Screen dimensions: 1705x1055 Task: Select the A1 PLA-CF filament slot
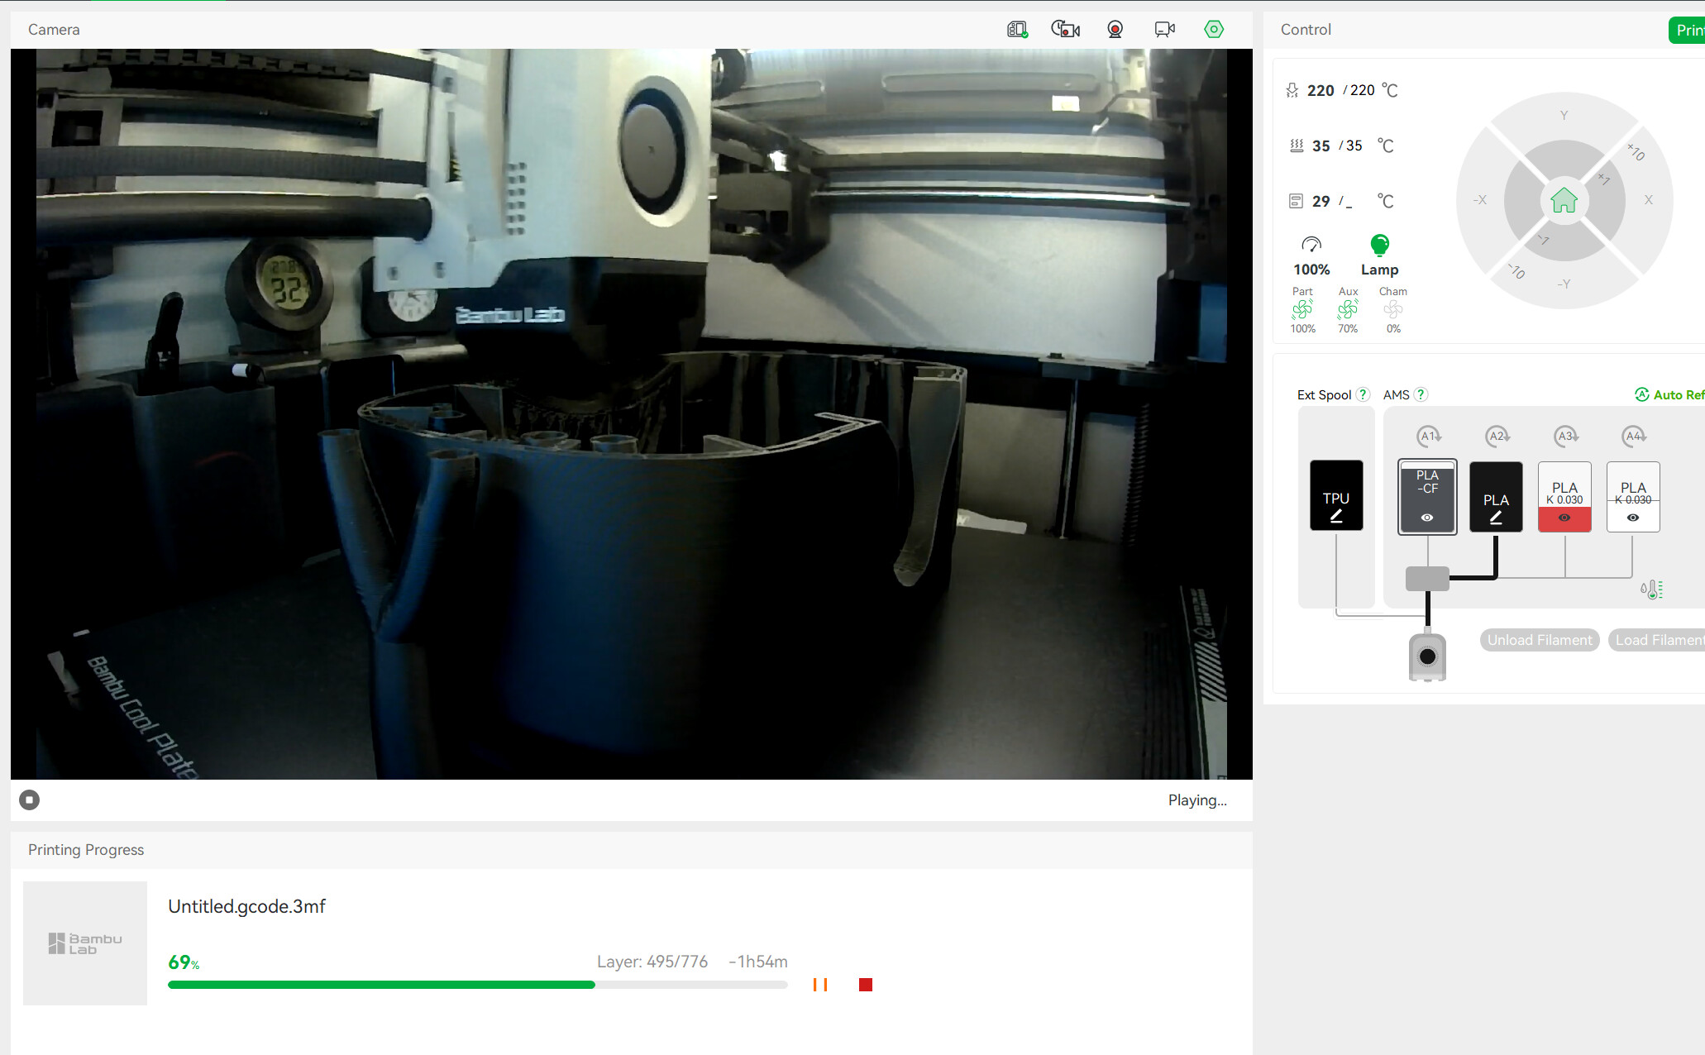tap(1427, 497)
